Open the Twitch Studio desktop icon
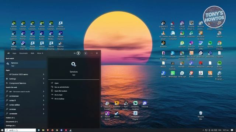This screenshot has width=236, height=132. click(x=107, y=115)
